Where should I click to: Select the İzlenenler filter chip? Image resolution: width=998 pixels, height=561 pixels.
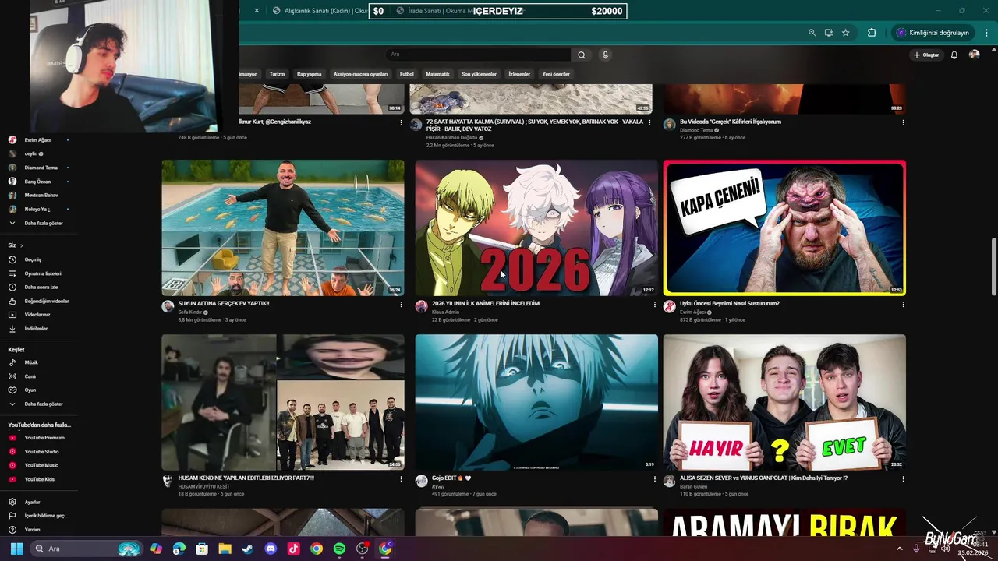coord(519,74)
